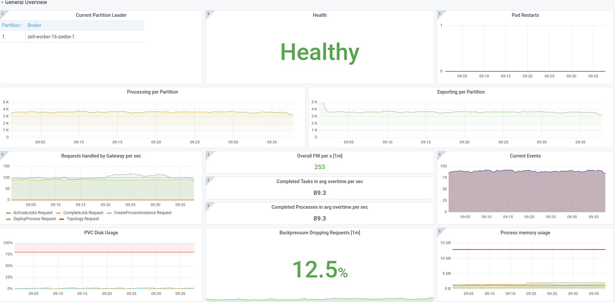Open Current Partition Leader panel title menu

[101, 15]
